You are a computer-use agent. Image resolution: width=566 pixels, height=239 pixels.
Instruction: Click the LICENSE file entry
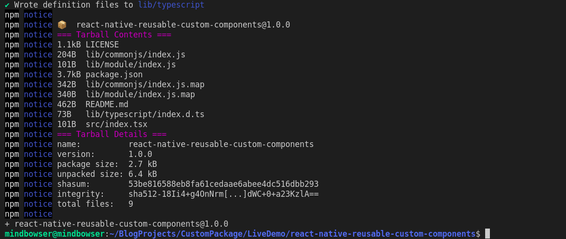click(x=102, y=45)
